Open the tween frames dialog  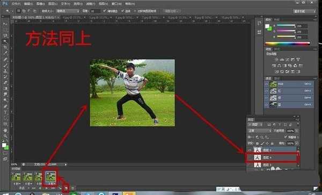[60, 188]
